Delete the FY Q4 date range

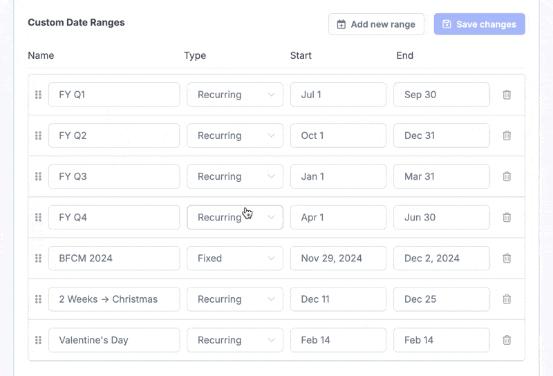(507, 217)
